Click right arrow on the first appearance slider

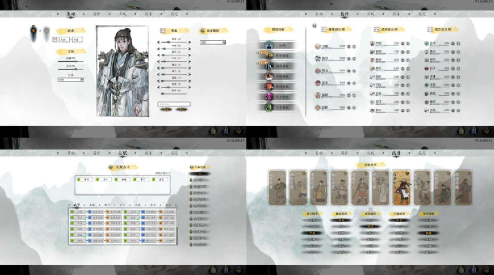click(190, 42)
